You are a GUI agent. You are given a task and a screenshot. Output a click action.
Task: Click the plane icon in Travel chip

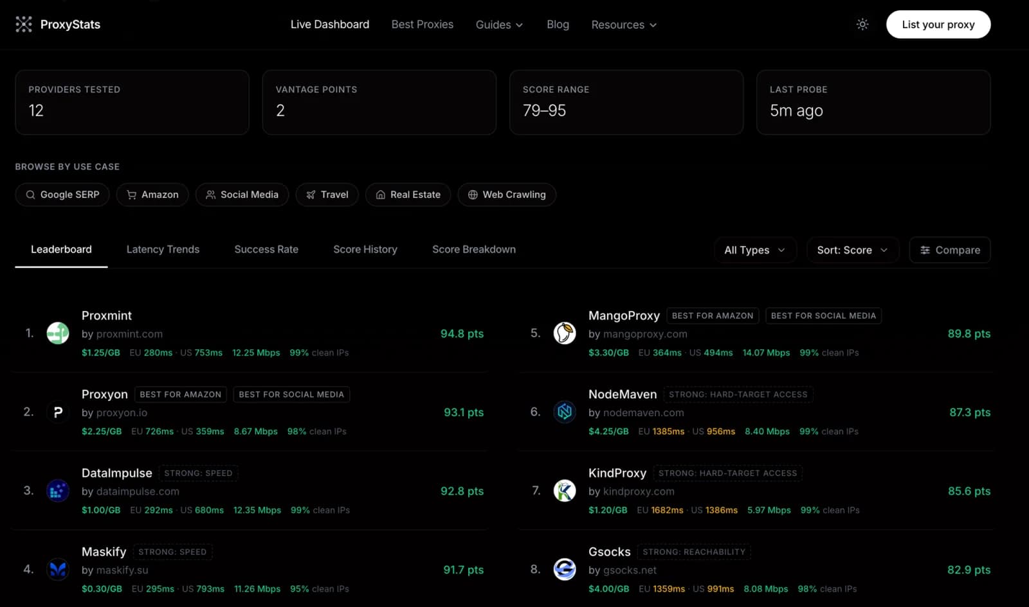coord(311,195)
